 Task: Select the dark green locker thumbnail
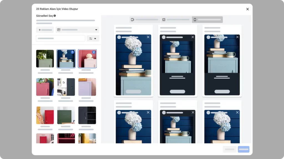coord(66,115)
